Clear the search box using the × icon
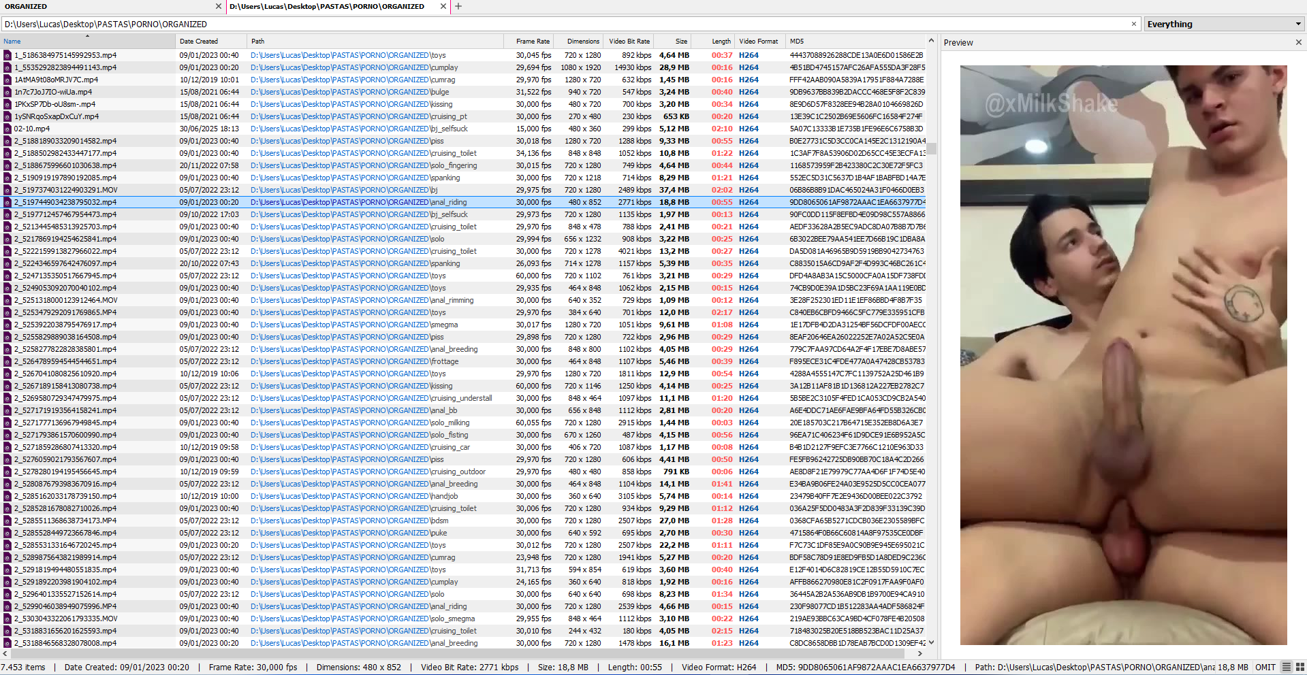The height and width of the screenshot is (675, 1307). pyautogui.click(x=1135, y=24)
